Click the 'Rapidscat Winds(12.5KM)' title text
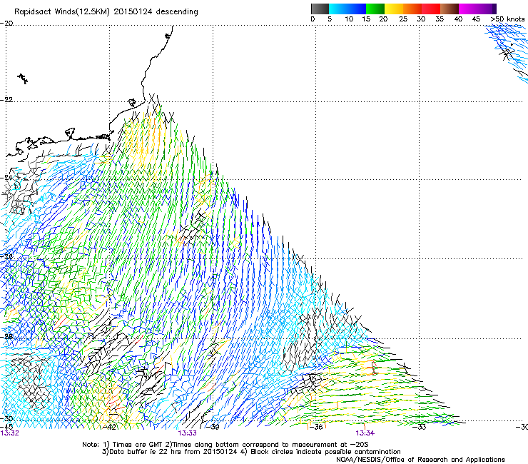528x464 pixels. (x=62, y=12)
